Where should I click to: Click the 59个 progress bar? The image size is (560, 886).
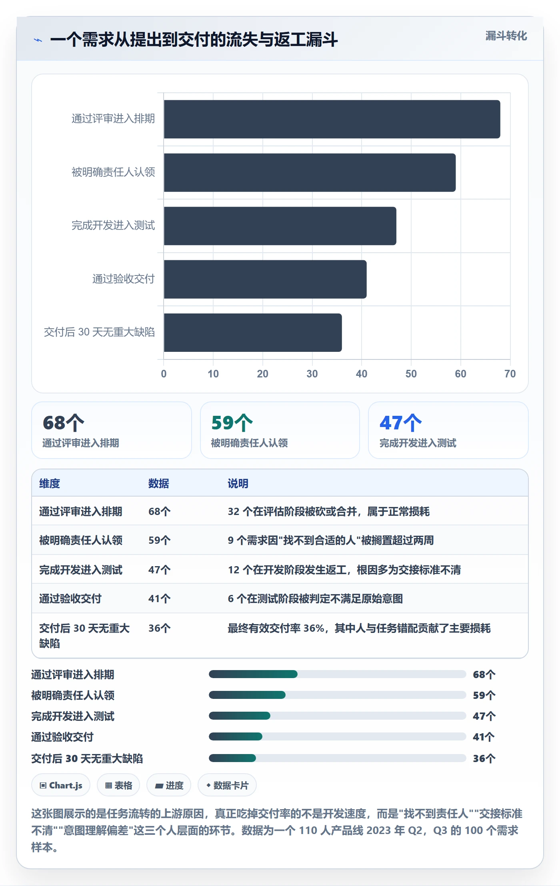338,695
